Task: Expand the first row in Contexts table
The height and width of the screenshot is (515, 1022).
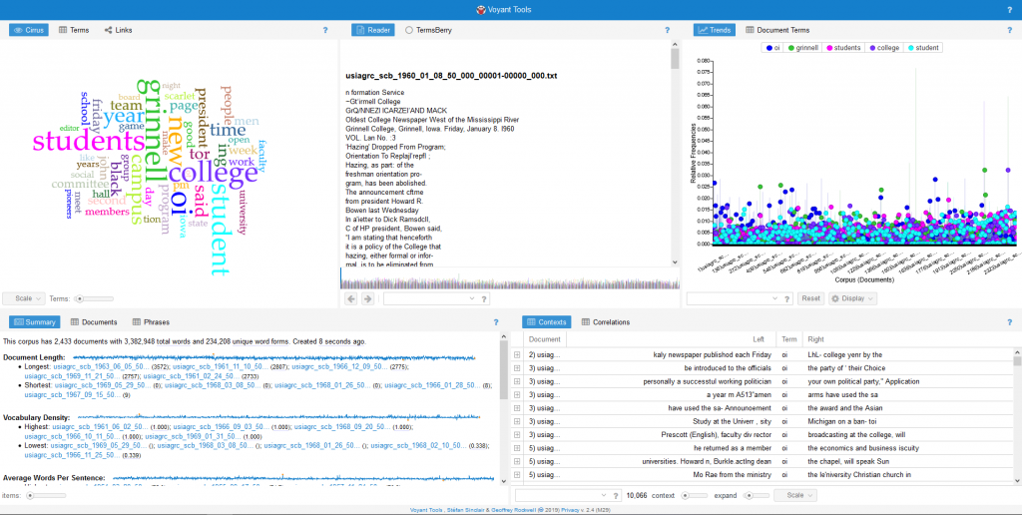Action: pos(517,354)
